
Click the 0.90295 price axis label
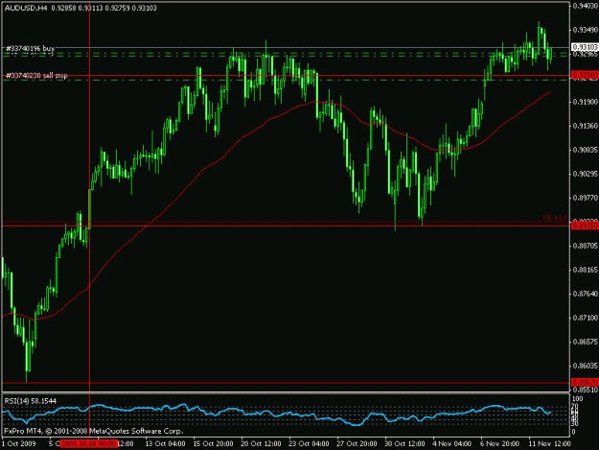(x=586, y=174)
